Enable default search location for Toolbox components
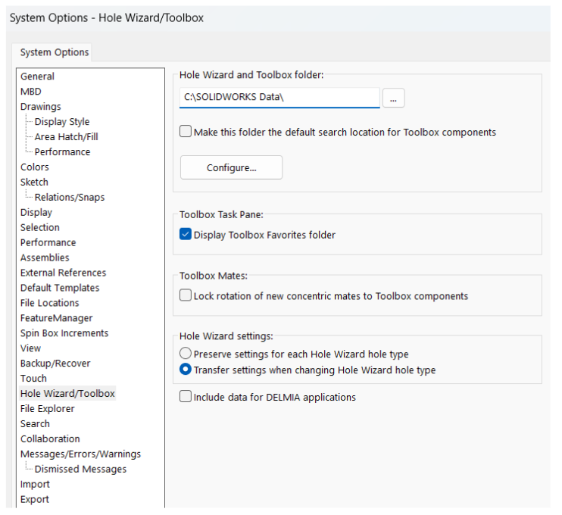Image resolution: width=562 pixels, height=515 pixels. pos(186,132)
